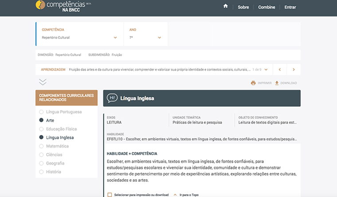Viewport: 337px width, 197px height.
Task: Open the Combine menu item
Action: click(x=266, y=7)
